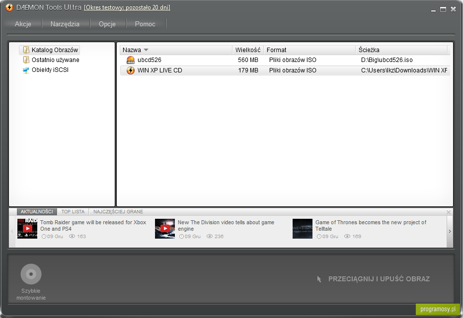Open the New The Division video headline
The image size is (463, 318).
click(x=226, y=225)
